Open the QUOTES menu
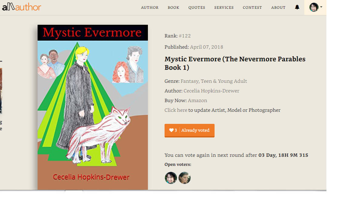 click(x=197, y=8)
